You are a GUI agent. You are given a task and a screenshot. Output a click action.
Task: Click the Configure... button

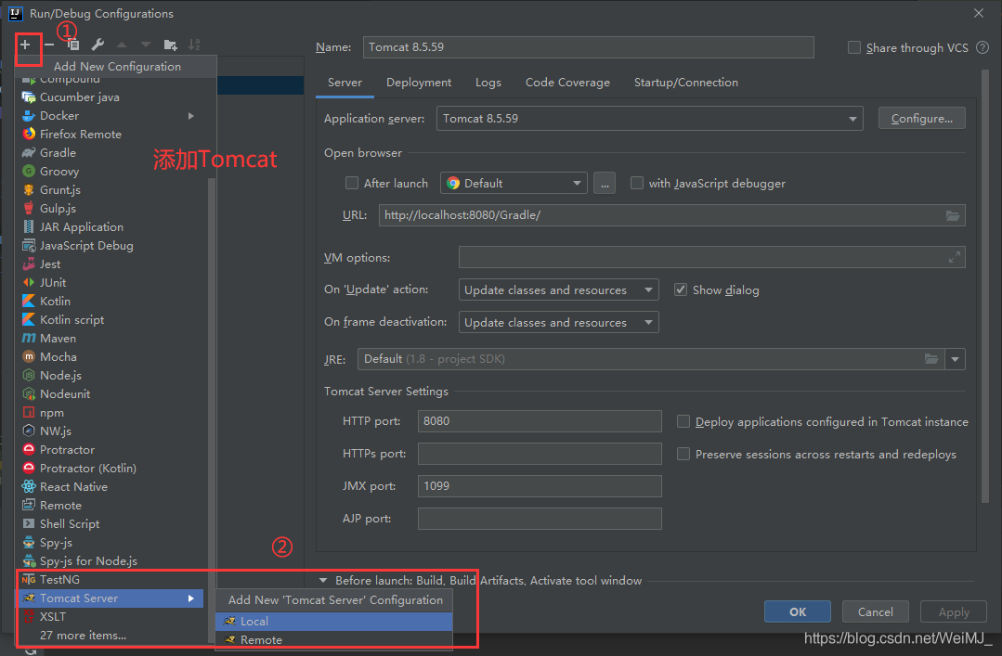click(x=921, y=119)
